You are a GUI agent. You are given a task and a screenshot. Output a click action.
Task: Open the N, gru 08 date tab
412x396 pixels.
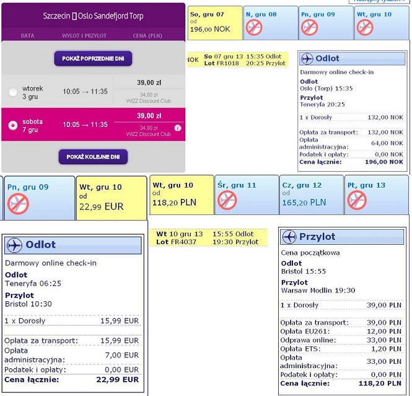(271, 23)
